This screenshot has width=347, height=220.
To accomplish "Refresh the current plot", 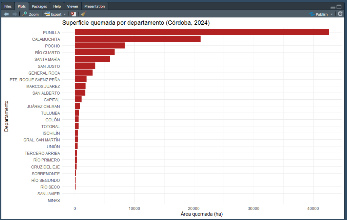I will click(x=340, y=14).
